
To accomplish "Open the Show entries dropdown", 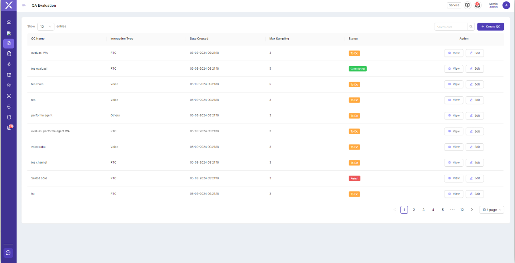I will pos(46,27).
